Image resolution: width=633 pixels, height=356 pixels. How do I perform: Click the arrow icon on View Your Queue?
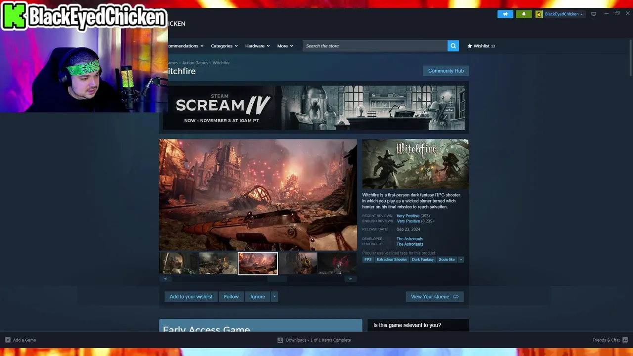[456, 297]
